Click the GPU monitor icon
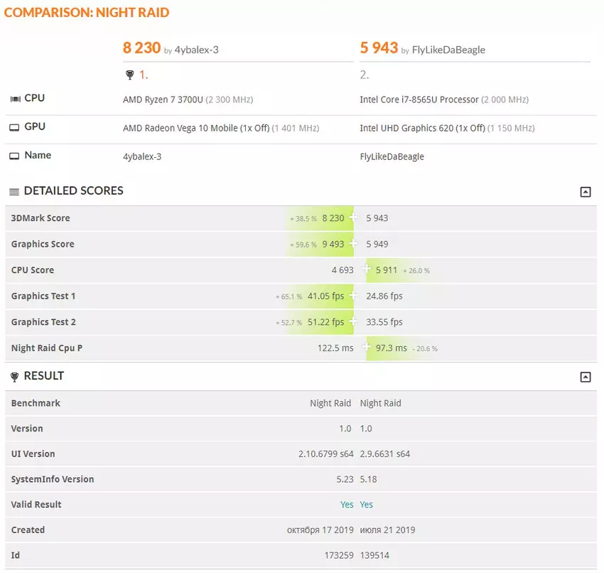This screenshot has width=604, height=573. (x=14, y=127)
